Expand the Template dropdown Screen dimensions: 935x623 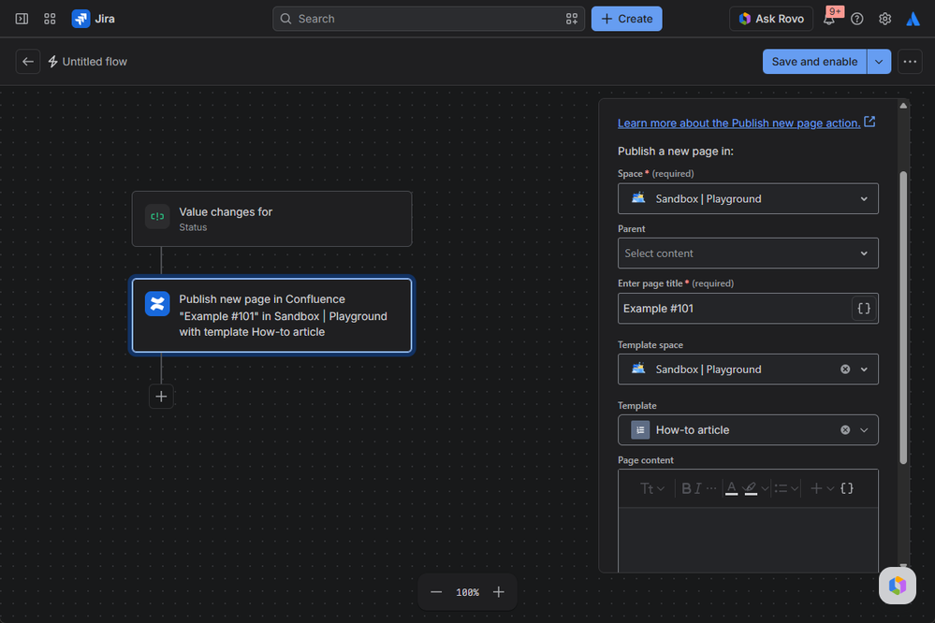(864, 430)
